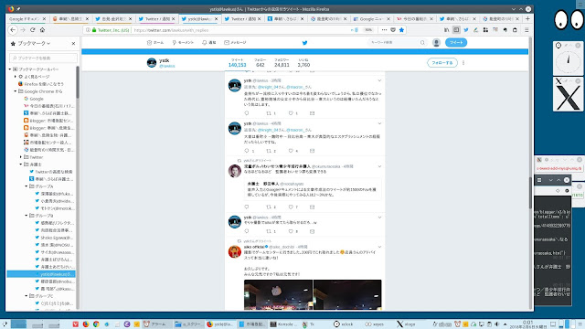Open the 通知 navigation item

(209, 43)
